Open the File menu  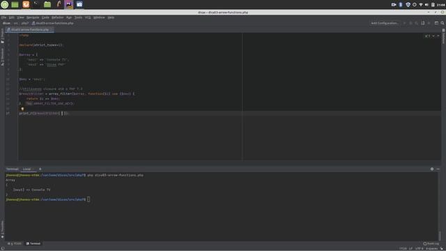3,17
